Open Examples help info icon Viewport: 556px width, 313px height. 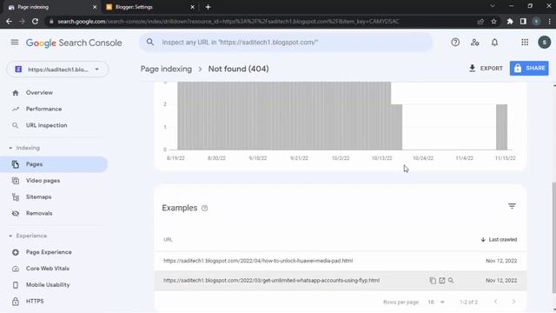pyautogui.click(x=205, y=209)
